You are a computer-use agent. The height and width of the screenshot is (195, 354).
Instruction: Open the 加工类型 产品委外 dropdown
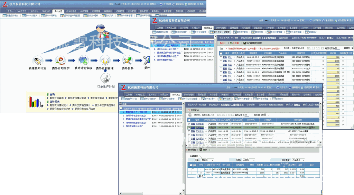pyautogui.click(x=298, y=160)
